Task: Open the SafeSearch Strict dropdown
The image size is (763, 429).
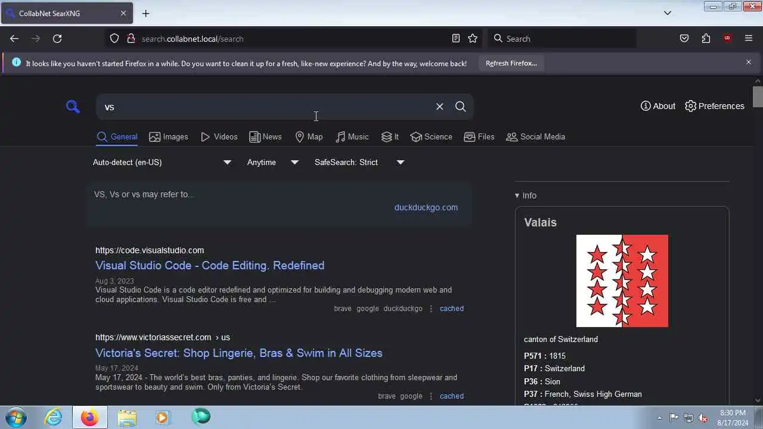Action: pyautogui.click(x=359, y=162)
